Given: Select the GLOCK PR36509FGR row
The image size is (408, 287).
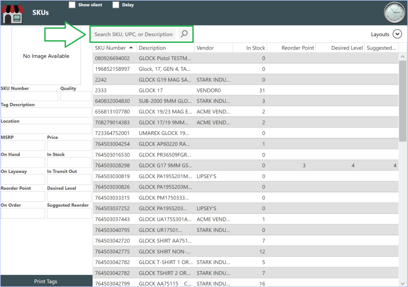Looking at the screenshot, I should coord(246,155).
